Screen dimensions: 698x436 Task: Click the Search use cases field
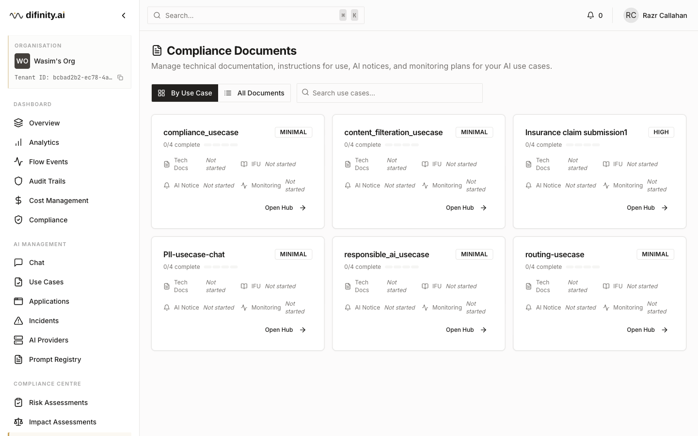pos(390,93)
